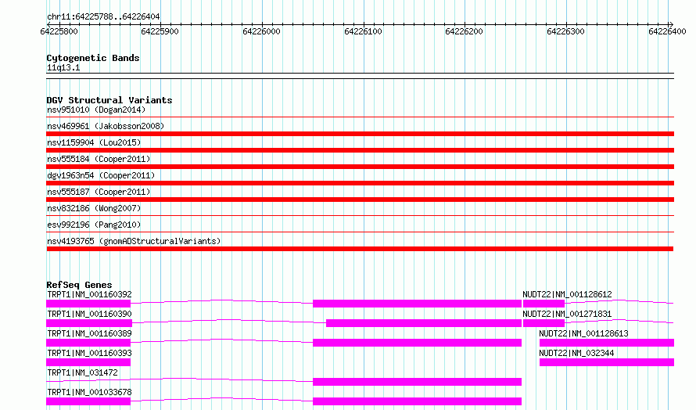The image size is (696, 410).
Task: Click the long magenta exon of TRPT1|NM_001160392
Action: pos(418,304)
